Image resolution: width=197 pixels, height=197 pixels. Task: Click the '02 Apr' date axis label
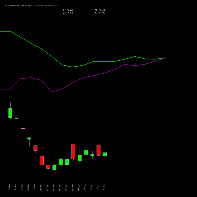tap(53, 188)
